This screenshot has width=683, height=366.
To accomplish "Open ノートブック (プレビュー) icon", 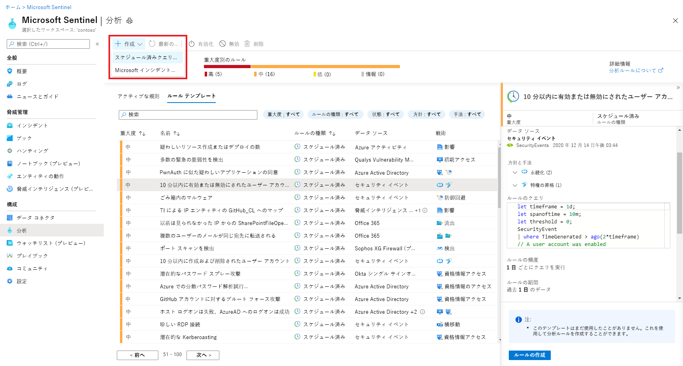I will [10, 164].
